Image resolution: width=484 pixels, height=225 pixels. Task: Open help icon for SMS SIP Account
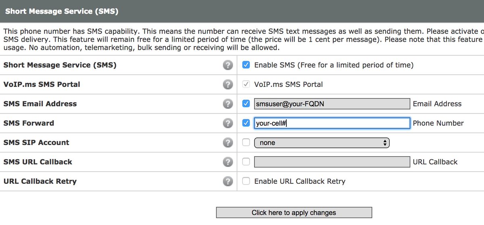click(x=228, y=143)
